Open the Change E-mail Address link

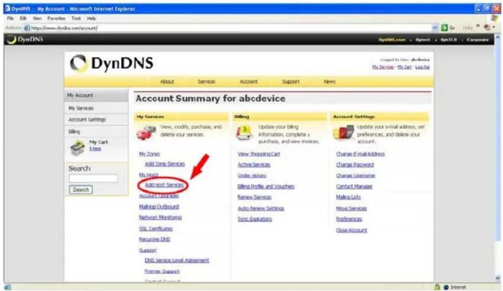tap(360, 154)
